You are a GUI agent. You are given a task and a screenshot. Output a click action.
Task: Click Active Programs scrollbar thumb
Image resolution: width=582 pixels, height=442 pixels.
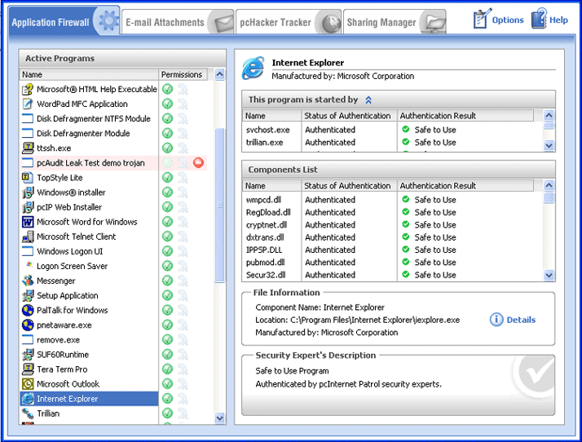tap(220, 205)
